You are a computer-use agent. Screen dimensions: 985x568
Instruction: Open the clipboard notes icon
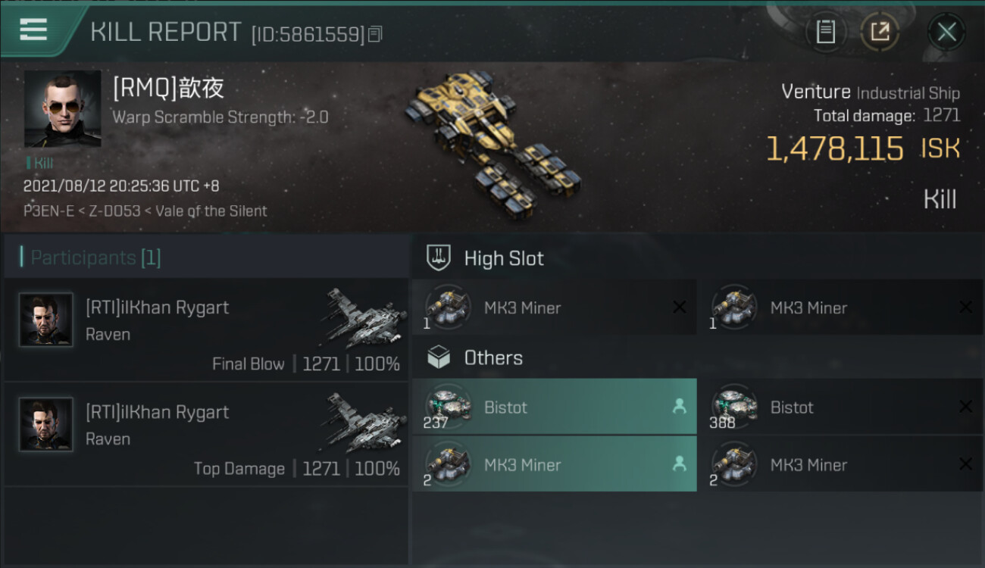pyautogui.click(x=825, y=32)
